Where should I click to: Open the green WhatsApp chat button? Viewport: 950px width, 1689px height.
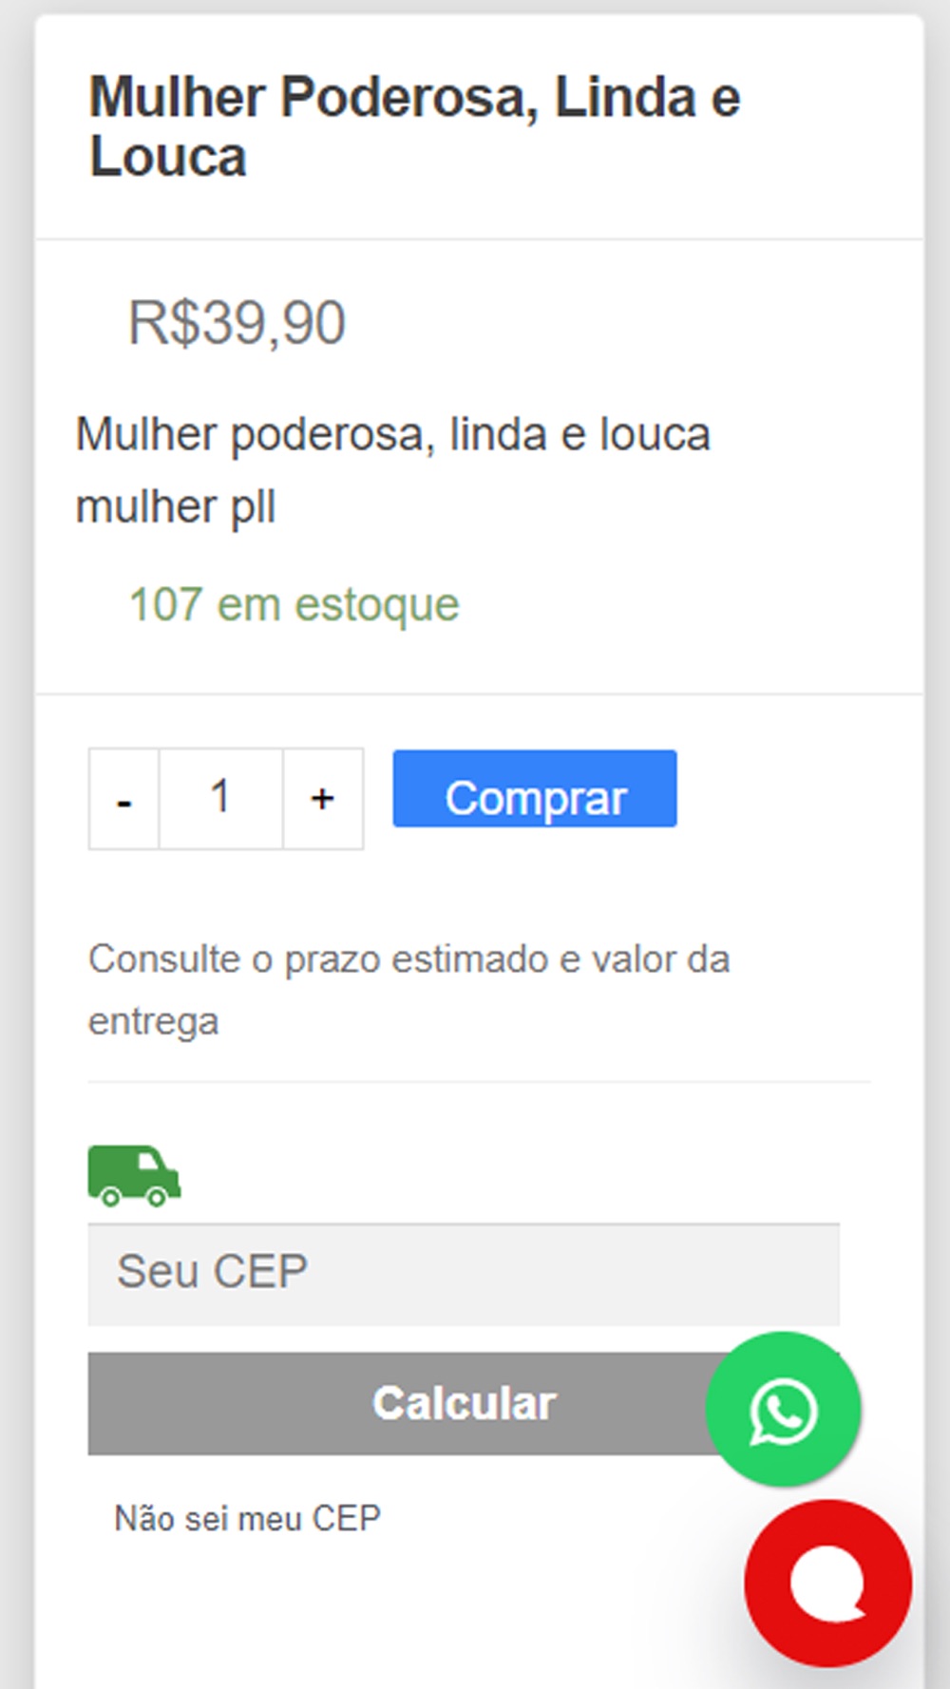[x=783, y=1410]
